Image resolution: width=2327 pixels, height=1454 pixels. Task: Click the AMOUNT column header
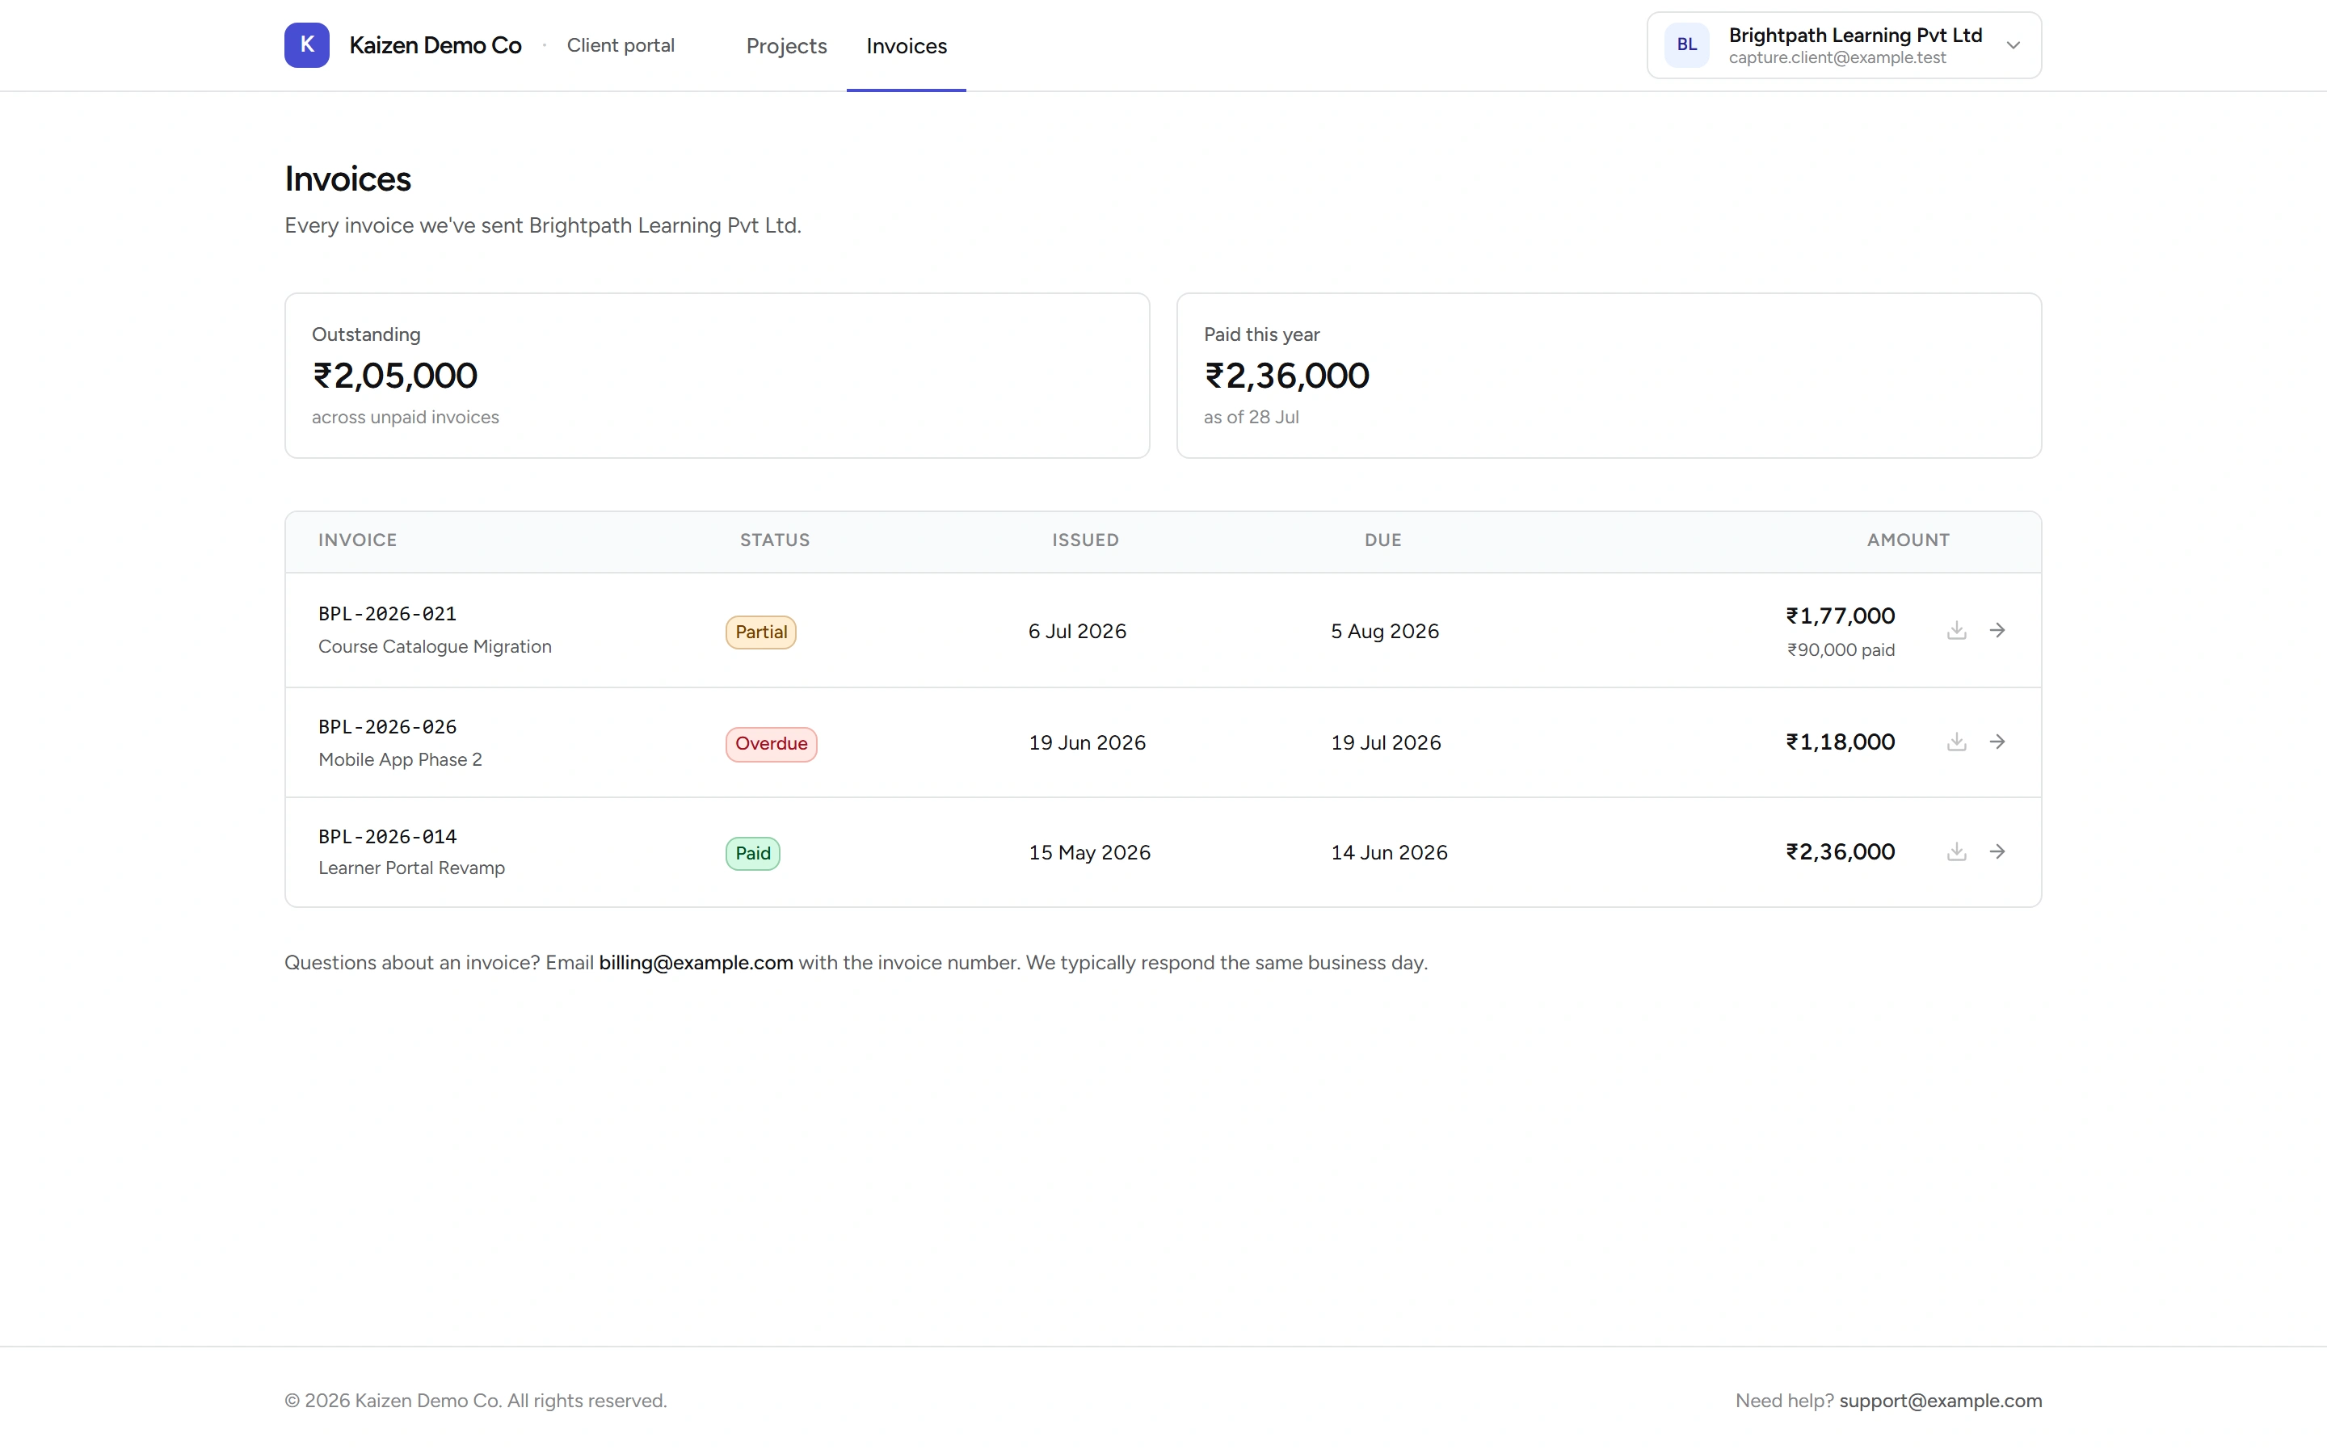[1908, 540]
